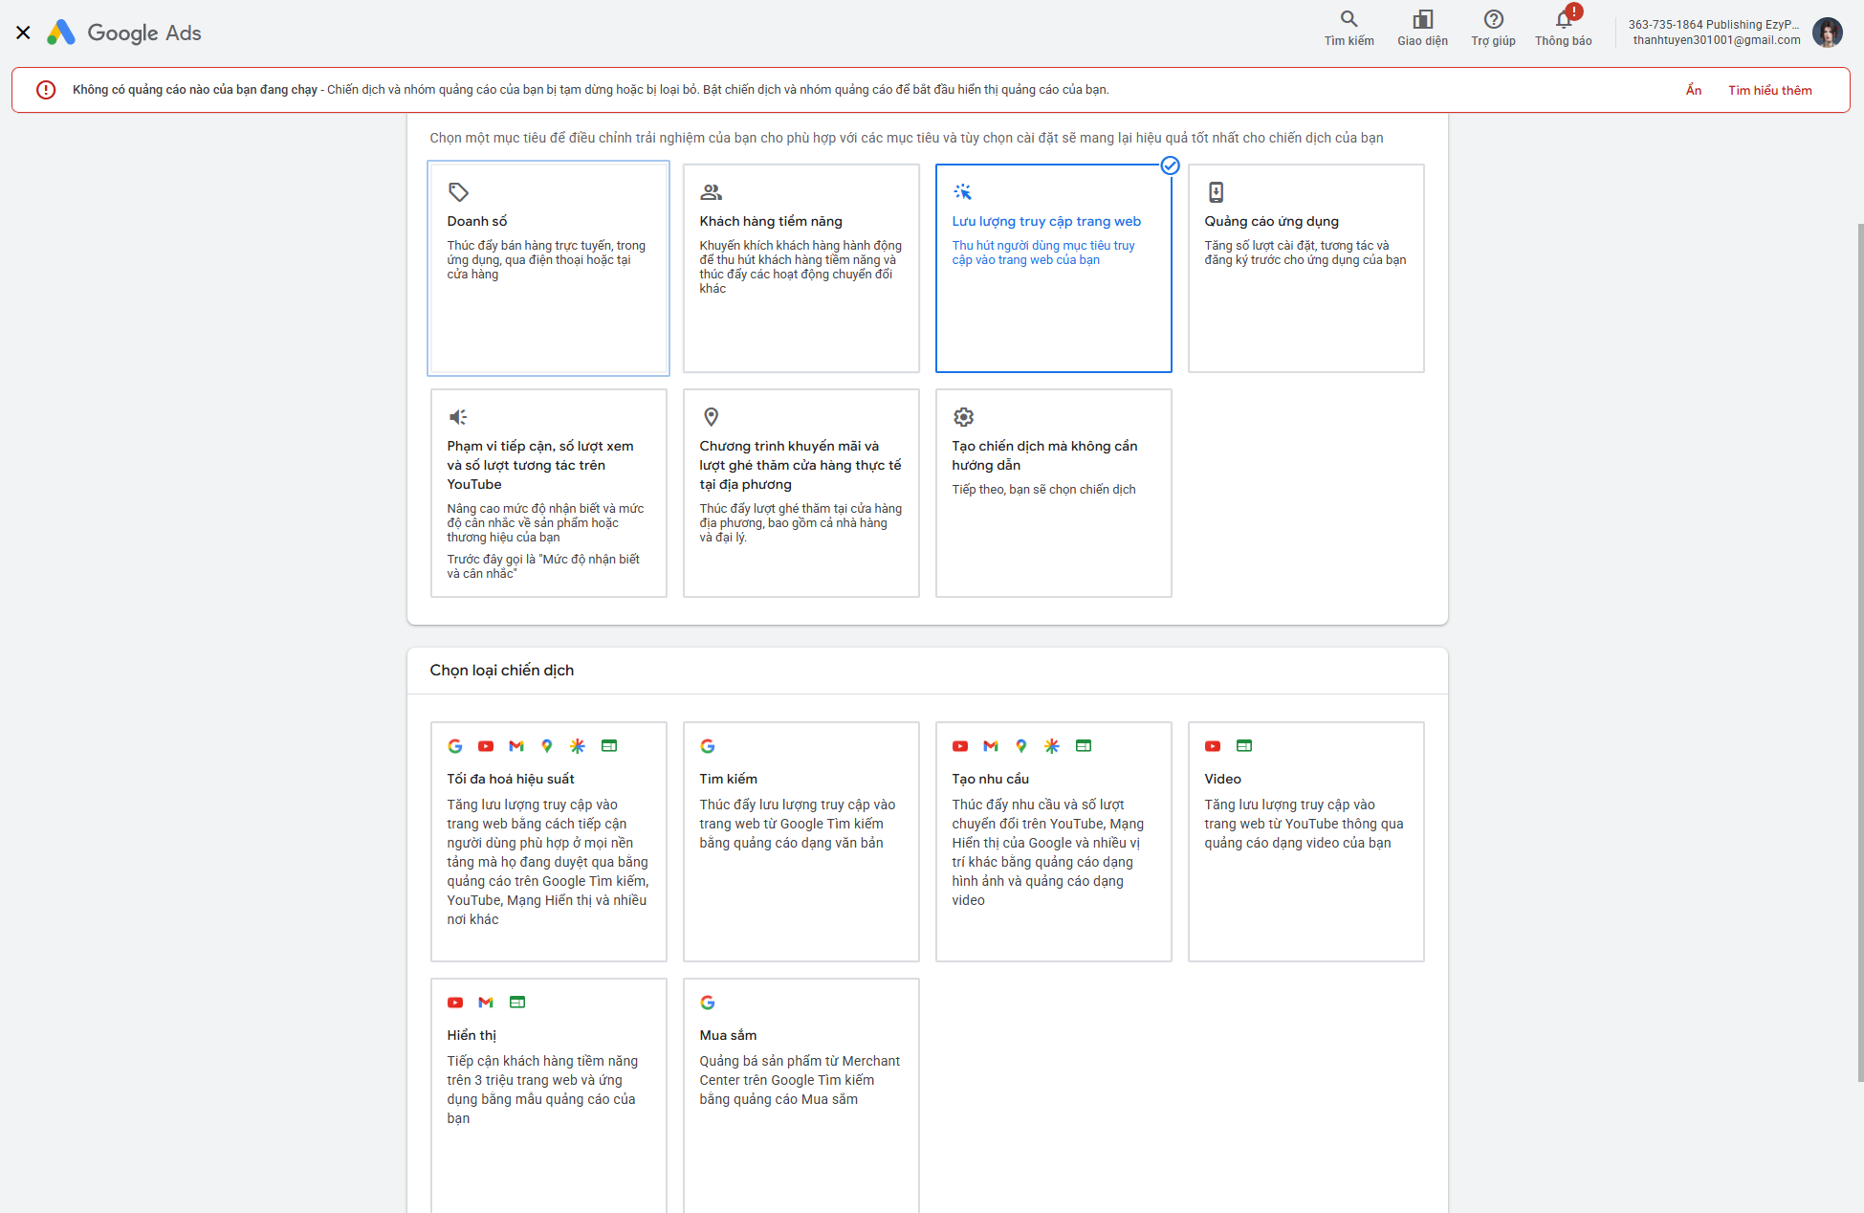1864x1213 pixels.
Task: Select the Doanh số goal card
Action: coord(548,268)
